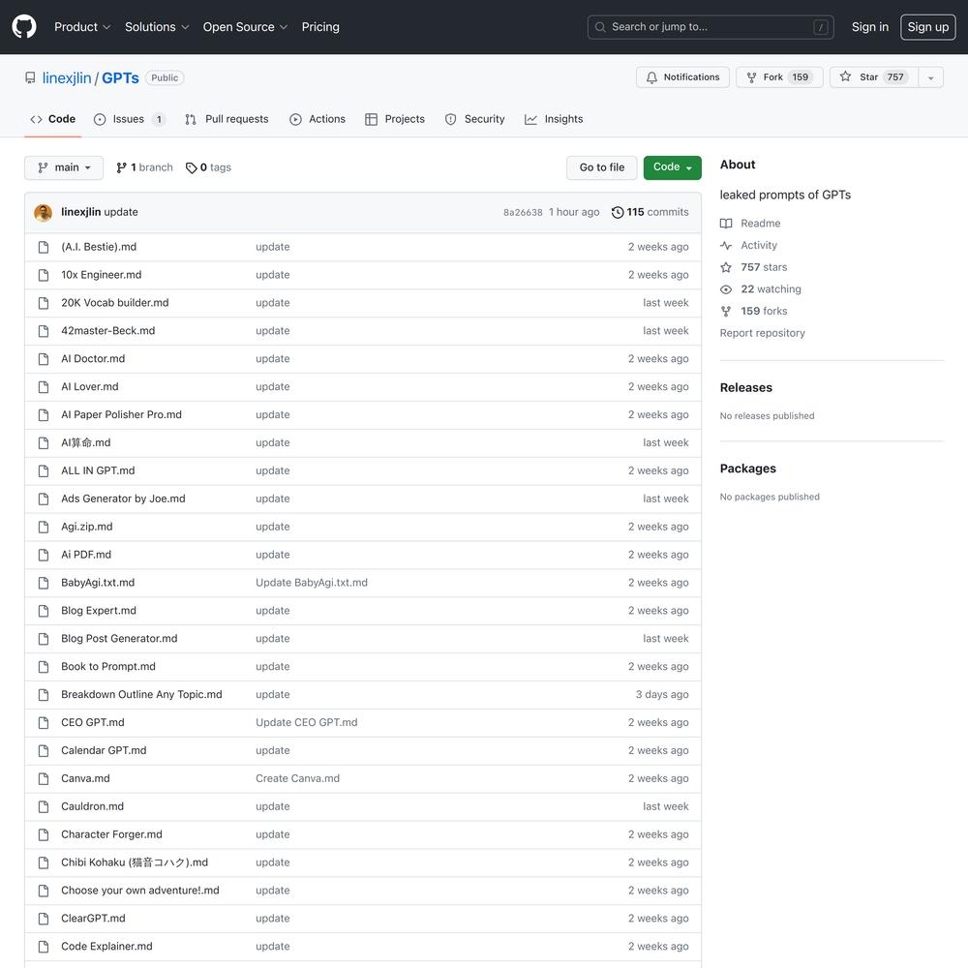The height and width of the screenshot is (968, 968).
Task: Open the AI Paper Polisher Pro.md file
Action: [x=122, y=415]
